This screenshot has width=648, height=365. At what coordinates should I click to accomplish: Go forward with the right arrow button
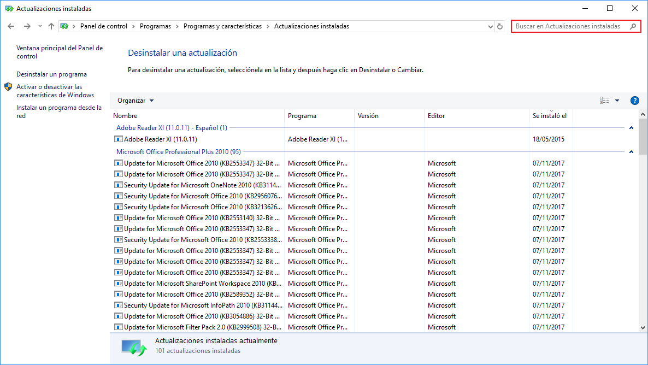coord(27,26)
